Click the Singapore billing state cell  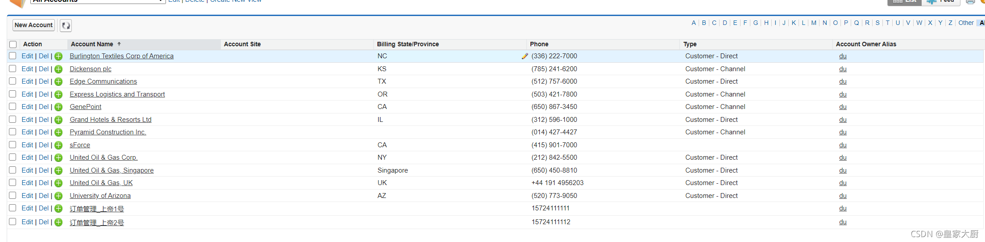[x=393, y=170]
